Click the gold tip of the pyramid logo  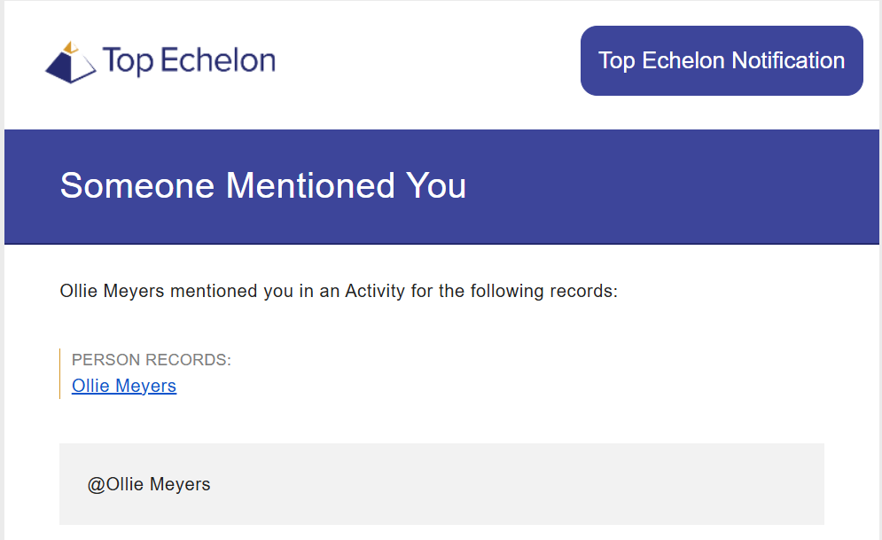click(x=71, y=47)
